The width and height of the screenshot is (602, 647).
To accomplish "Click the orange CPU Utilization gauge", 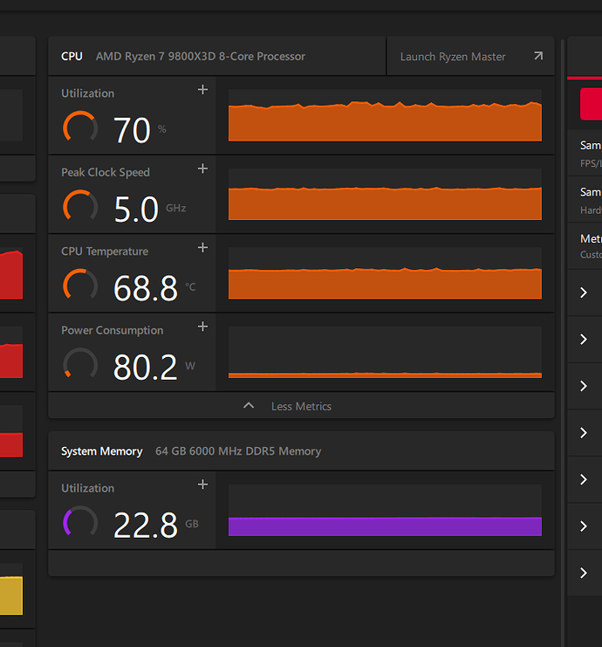I will click(80, 127).
